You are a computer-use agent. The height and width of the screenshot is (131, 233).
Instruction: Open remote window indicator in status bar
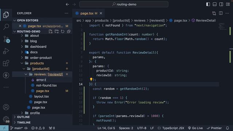[4, 128]
